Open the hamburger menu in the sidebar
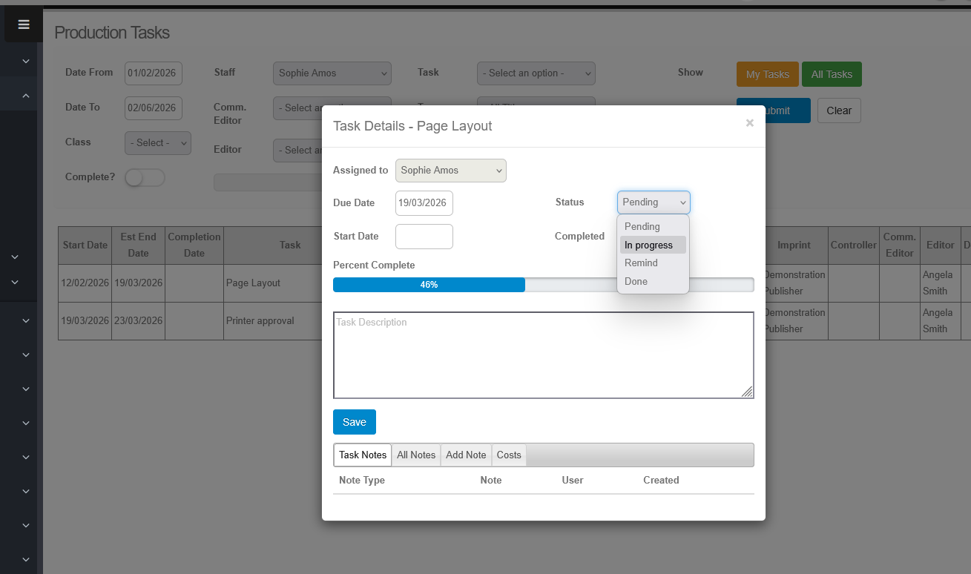 24,24
